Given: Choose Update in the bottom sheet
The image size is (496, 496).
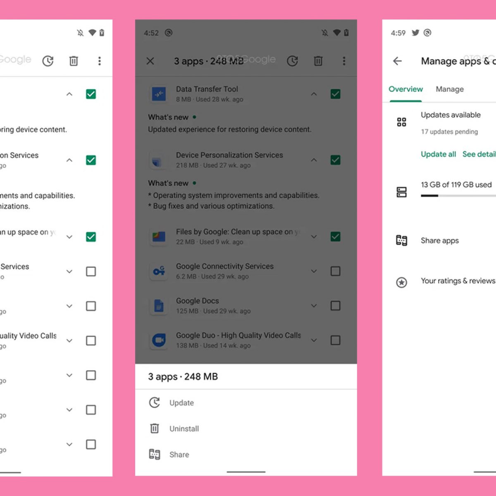Looking at the screenshot, I should [246, 403].
